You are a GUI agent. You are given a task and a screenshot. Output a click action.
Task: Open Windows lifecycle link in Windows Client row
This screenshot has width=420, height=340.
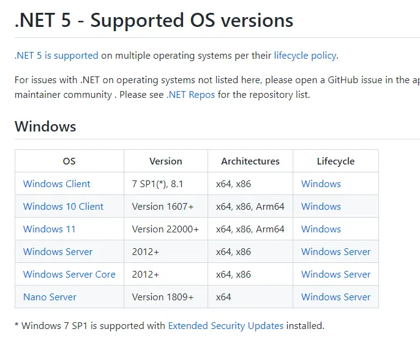coord(321,184)
